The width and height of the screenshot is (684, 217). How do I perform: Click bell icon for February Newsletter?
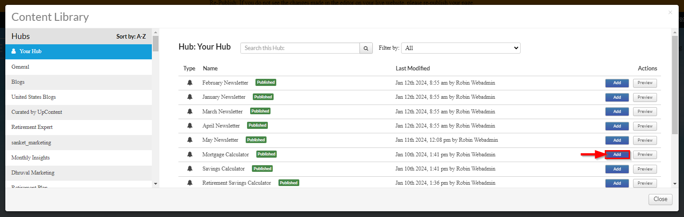pos(190,83)
